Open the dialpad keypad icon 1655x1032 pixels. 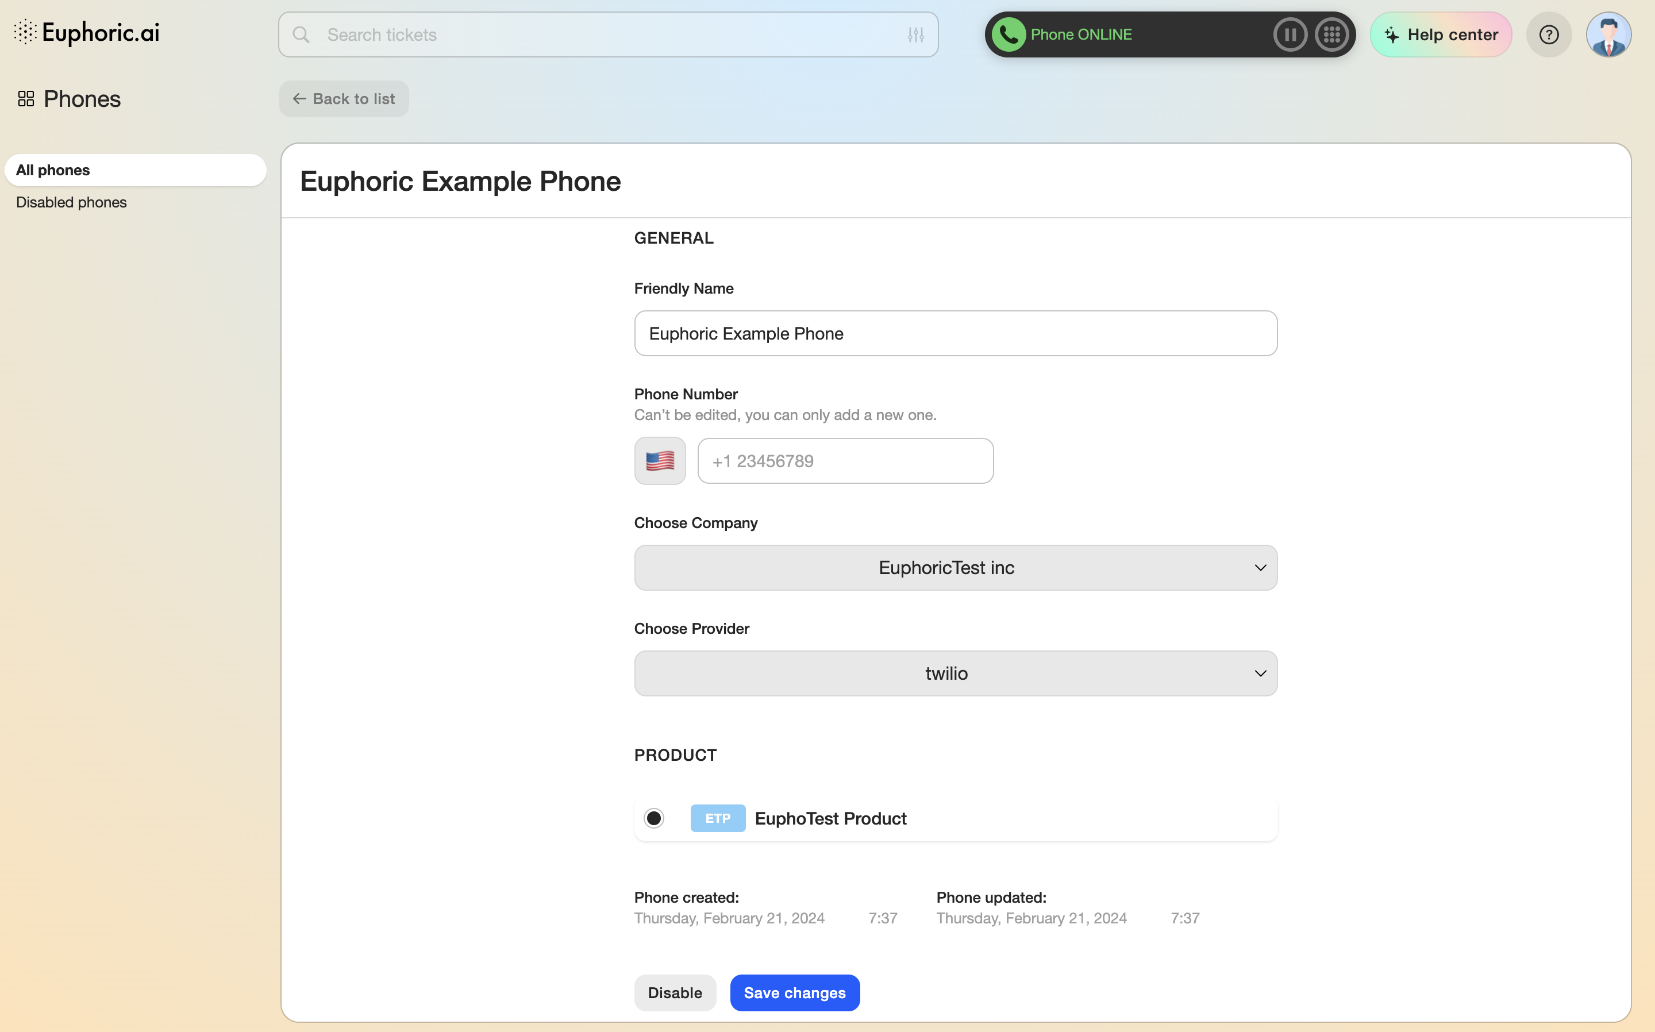(x=1331, y=34)
